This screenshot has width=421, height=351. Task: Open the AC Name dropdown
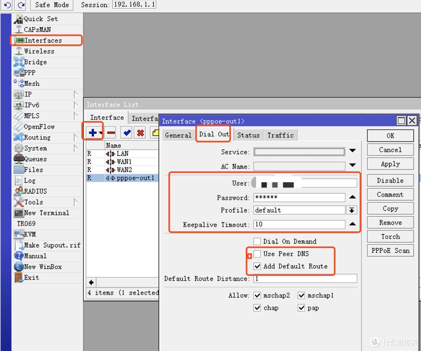pyautogui.click(x=353, y=165)
